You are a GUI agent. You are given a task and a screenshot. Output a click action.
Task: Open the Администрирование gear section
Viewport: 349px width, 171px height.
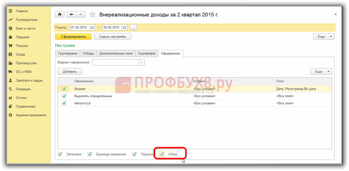10,115
